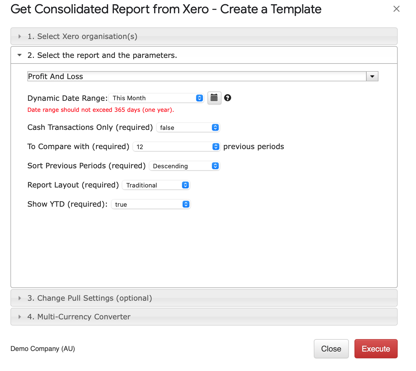The height and width of the screenshot is (371, 416).
Task: Click the Execute button
Action: [376, 349]
